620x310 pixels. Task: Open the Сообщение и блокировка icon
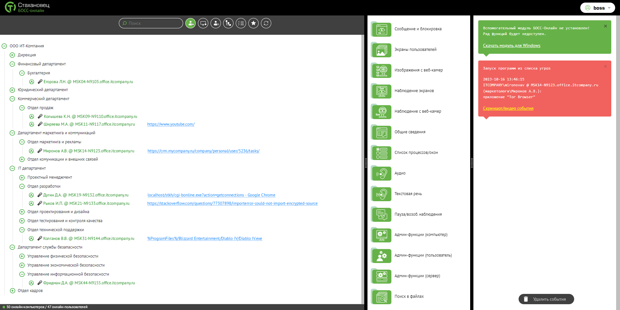pos(381,29)
